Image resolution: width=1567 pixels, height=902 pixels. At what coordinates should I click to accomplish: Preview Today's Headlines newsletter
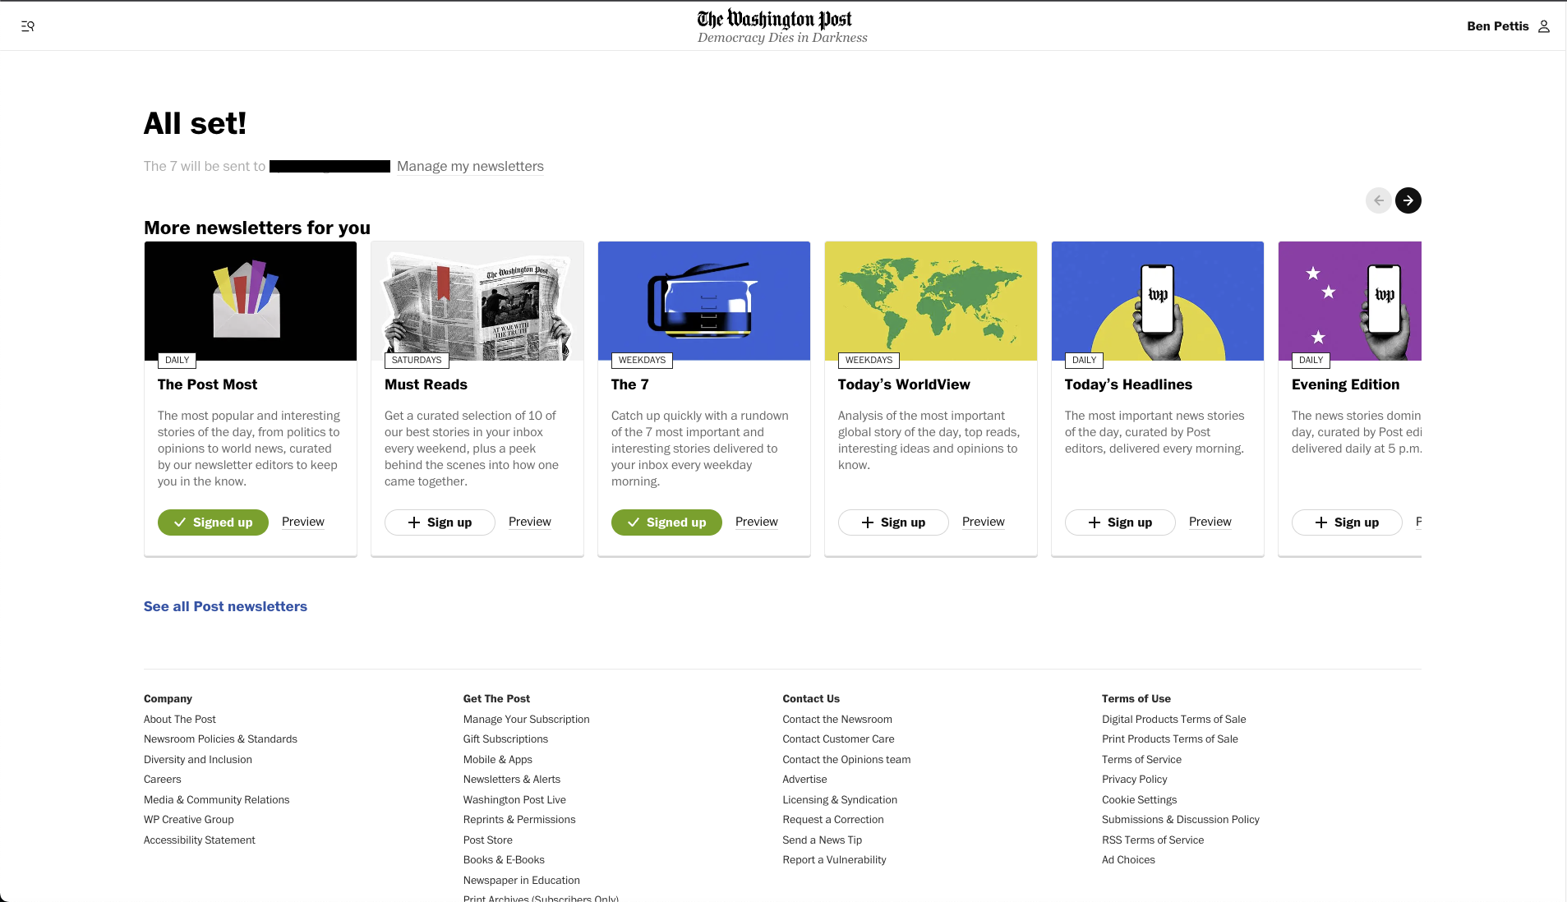[1210, 522]
